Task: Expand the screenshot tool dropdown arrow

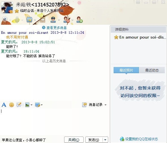Action: (x=42, y=105)
